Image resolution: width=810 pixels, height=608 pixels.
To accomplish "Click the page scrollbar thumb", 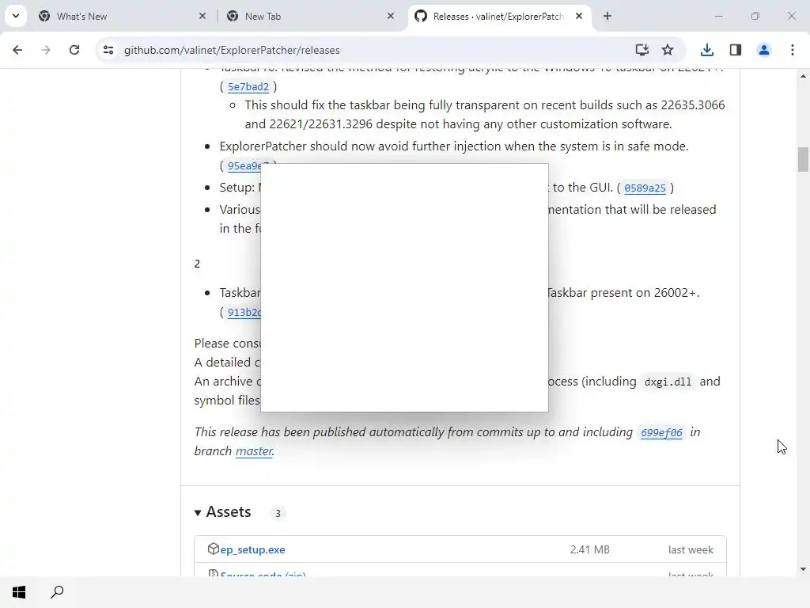I will pyautogui.click(x=803, y=159).
